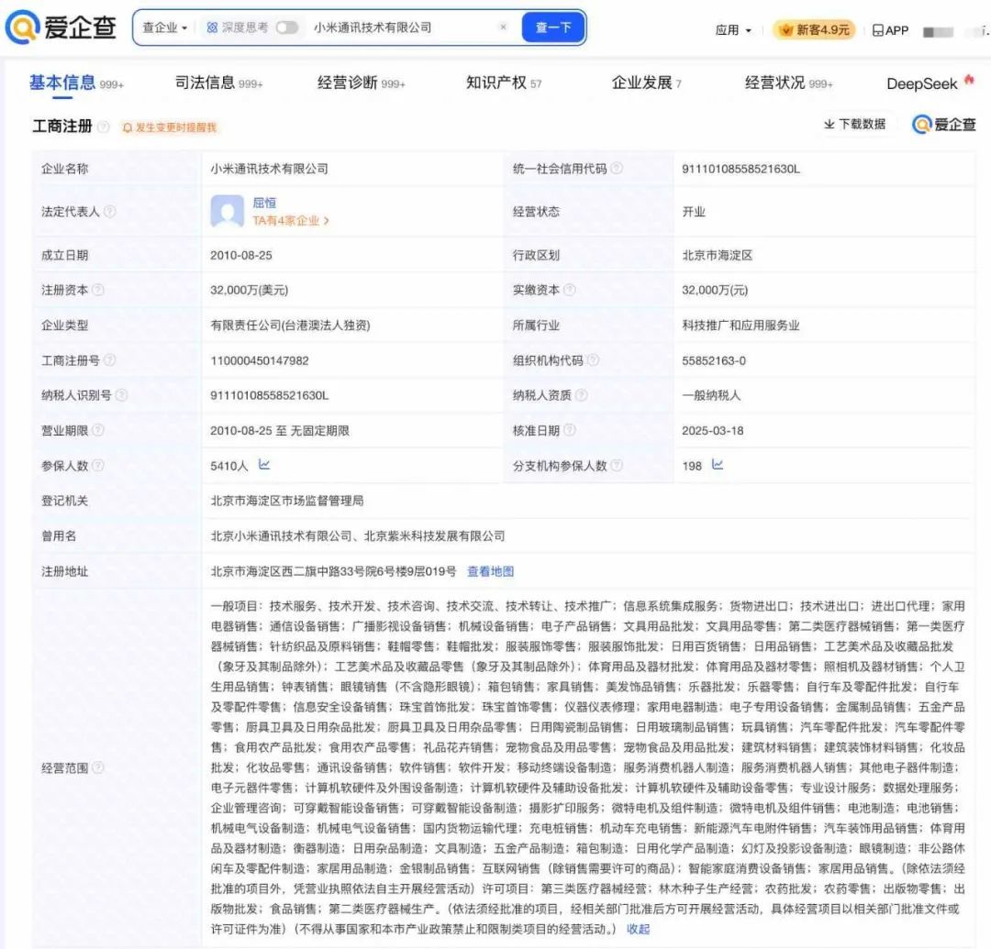The width and height of the screenshot is (991, 949).
Task: Select the approval date 2025-03-18
Action: (x=712, y=431)
